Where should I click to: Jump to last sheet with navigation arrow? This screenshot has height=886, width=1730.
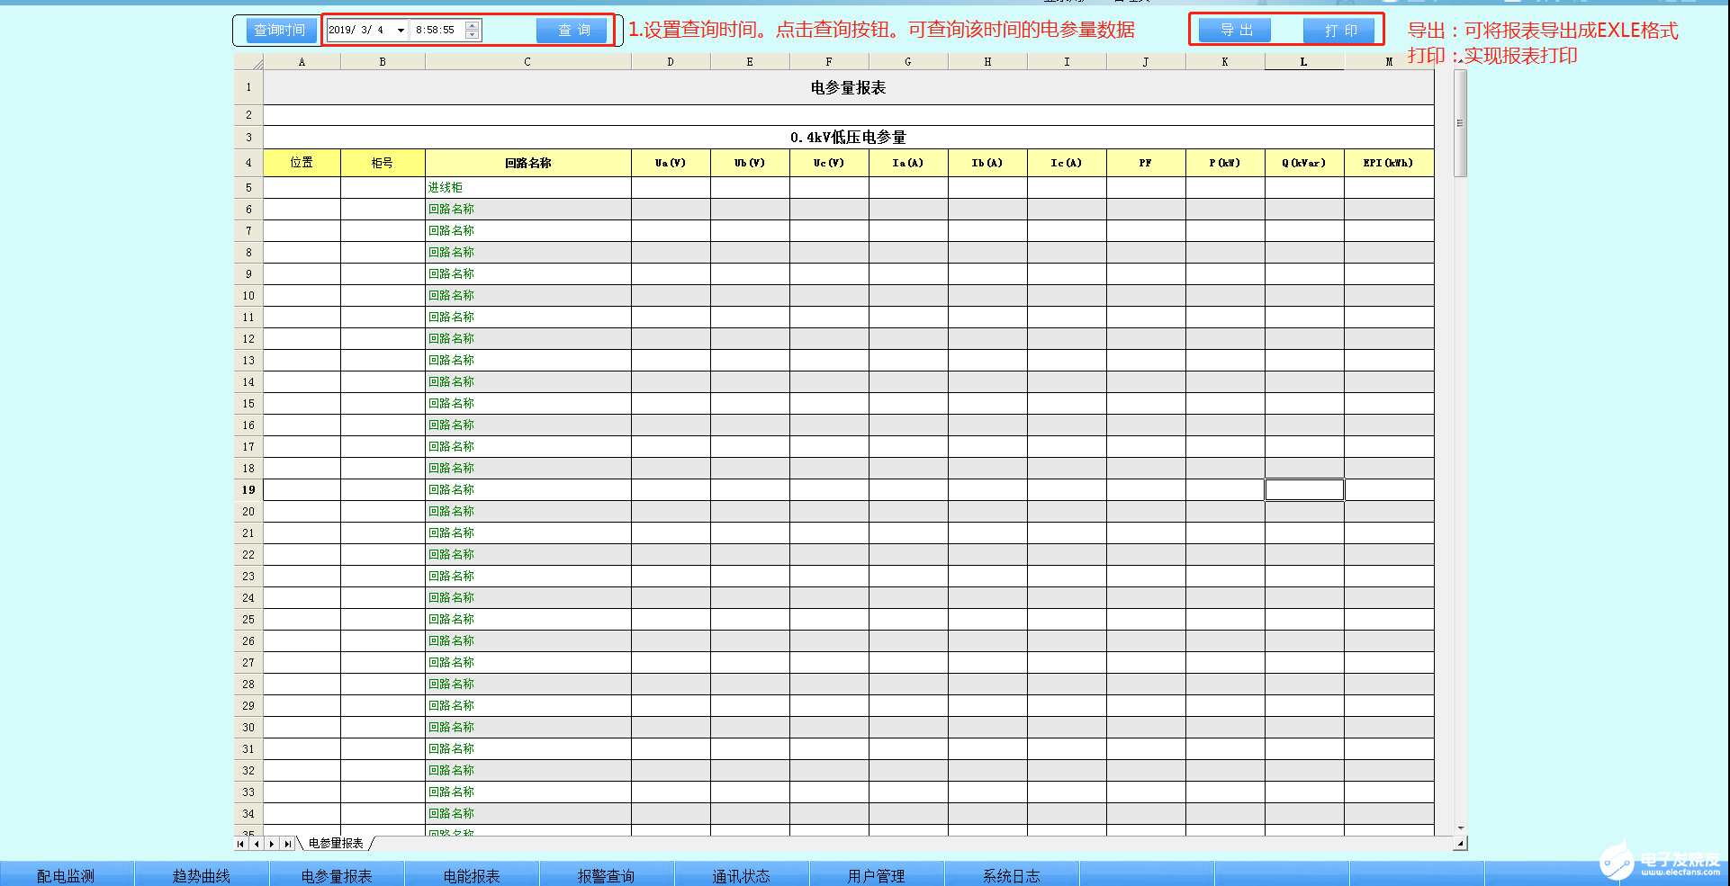click(x=287, y=844)
